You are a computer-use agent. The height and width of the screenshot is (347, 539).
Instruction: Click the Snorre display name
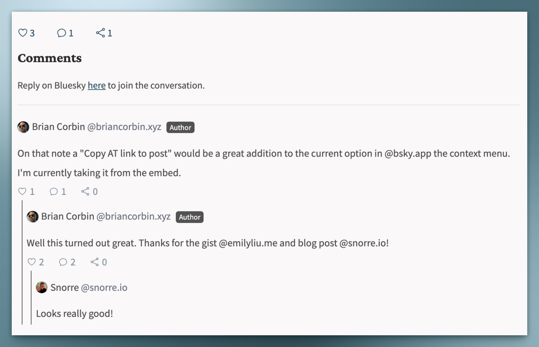point(65,288)
